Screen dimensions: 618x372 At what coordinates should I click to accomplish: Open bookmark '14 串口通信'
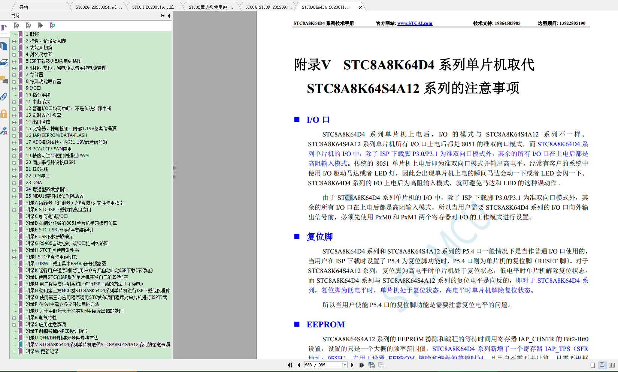click(38, 122)
